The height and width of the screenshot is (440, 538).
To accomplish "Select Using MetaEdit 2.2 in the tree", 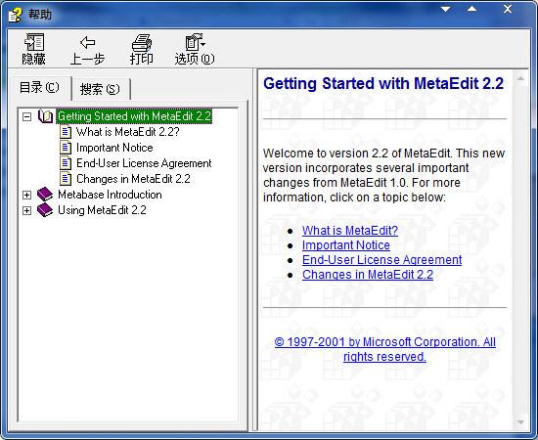I will pos(102,210).
